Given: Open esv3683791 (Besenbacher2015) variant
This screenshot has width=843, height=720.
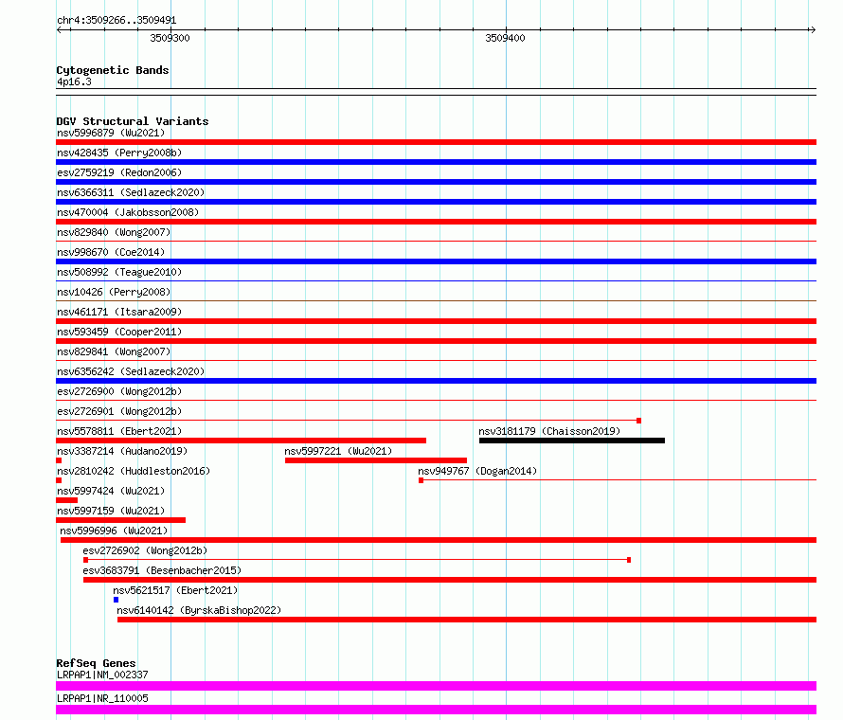Looking at the screenshot, I should click(x=162, y=570).
